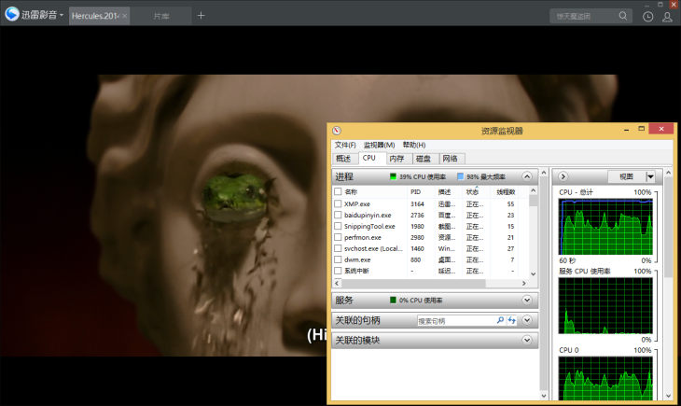Click the process list horizontal scroll right arrow
This screenshot has height=406, width=681.
pyautogui.click(x=523, y=284)
